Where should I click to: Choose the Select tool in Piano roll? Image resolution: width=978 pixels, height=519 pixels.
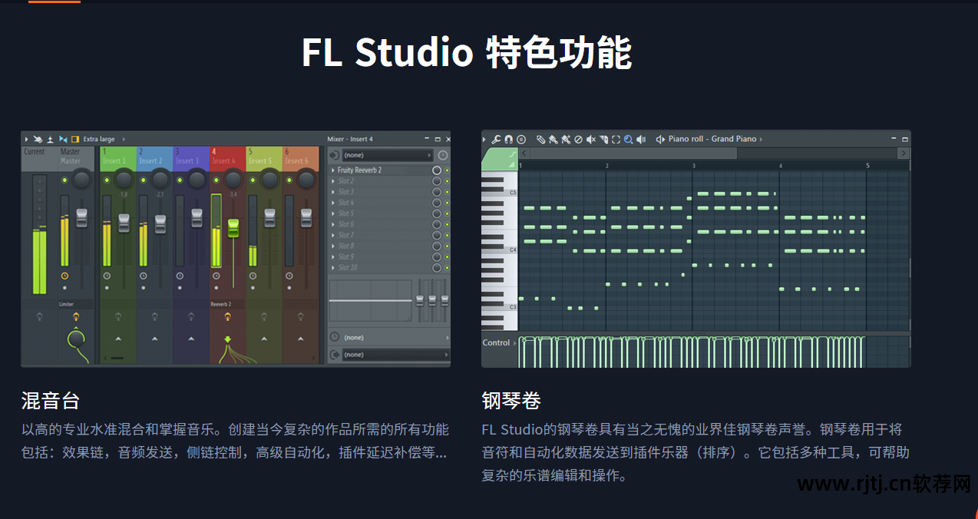(616, 139)
